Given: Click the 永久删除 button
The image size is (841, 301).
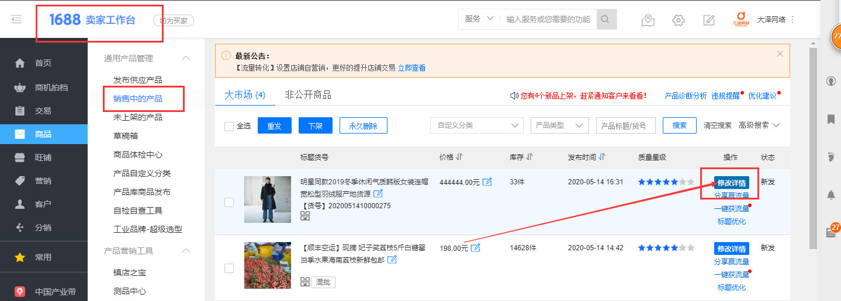Looking at the screenshot, I should [363, 125].
